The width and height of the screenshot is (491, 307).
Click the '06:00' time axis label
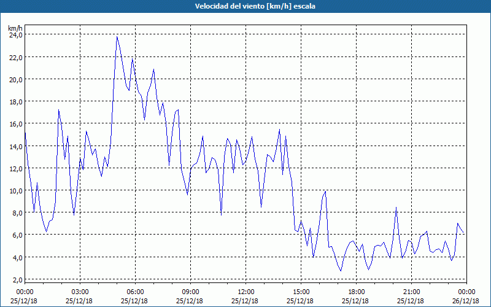point(135,292)
